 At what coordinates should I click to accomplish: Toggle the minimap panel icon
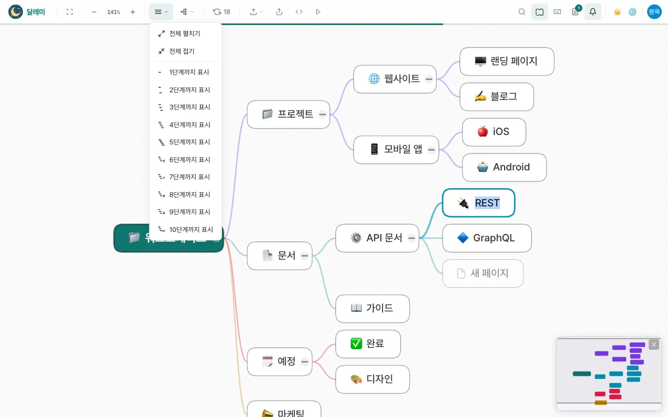coord(540,11)
